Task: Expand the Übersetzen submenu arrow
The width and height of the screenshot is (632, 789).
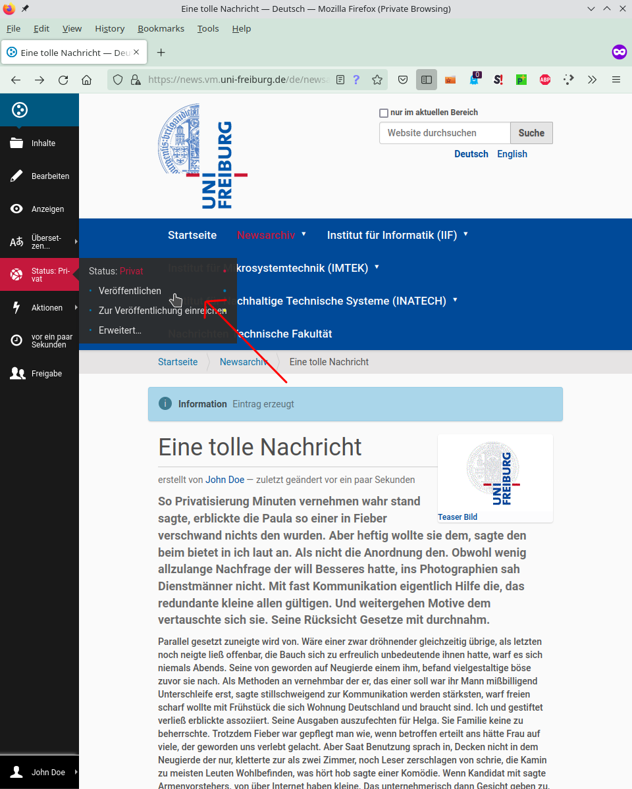Action: pos(76,242)
